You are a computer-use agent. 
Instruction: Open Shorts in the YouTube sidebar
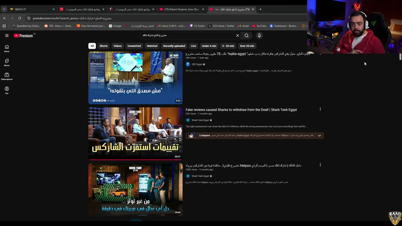coord(7,62)
